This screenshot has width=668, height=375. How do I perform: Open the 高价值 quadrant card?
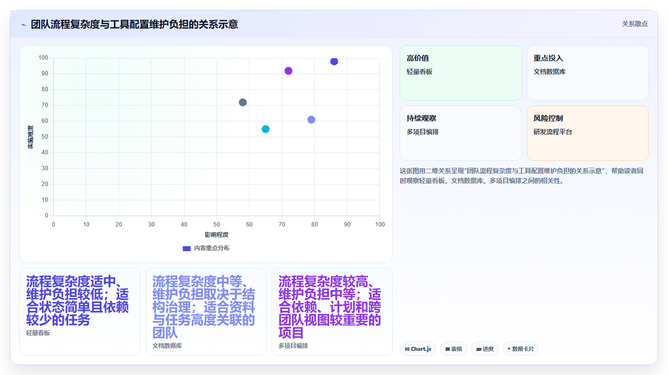tap(460, 73)
